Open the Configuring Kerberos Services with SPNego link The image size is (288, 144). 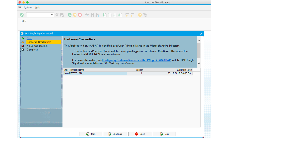click(136, 60)
